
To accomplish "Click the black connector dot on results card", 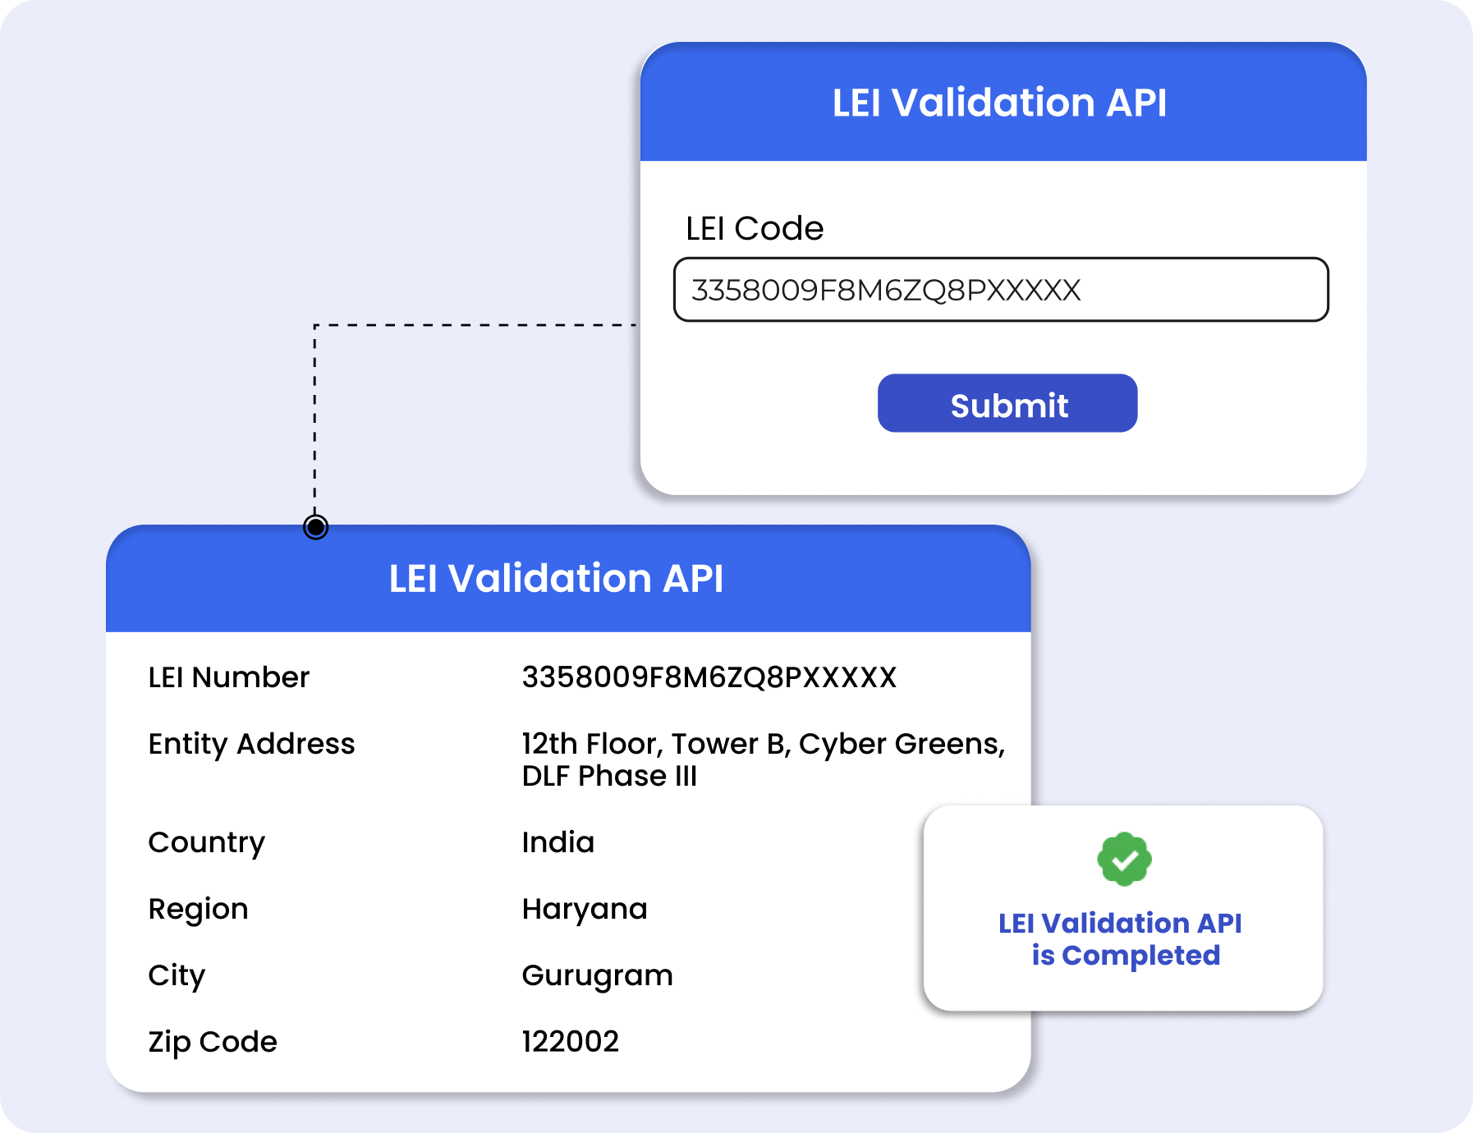I will 315,527.
